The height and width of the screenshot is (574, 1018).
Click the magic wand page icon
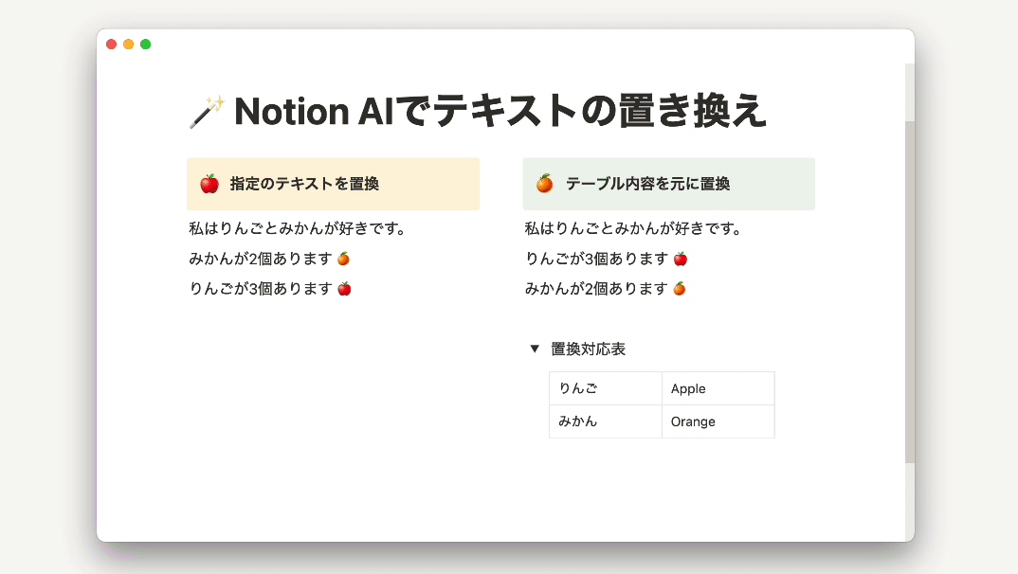tap(207, 112)
